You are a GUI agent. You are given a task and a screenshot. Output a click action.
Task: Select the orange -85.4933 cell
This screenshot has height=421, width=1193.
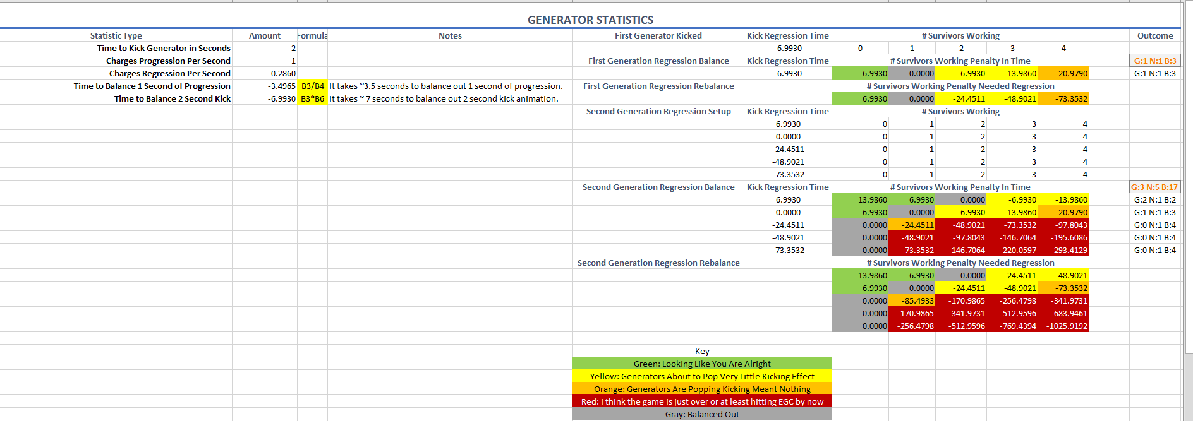click(x=912, y=300)
